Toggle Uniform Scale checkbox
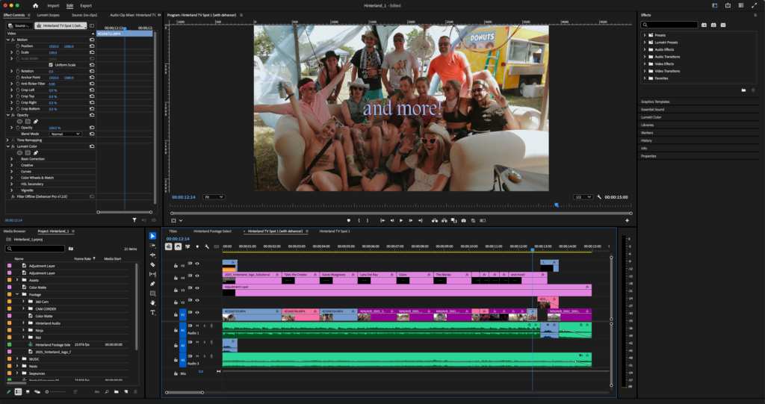 (x=51, y=65)
